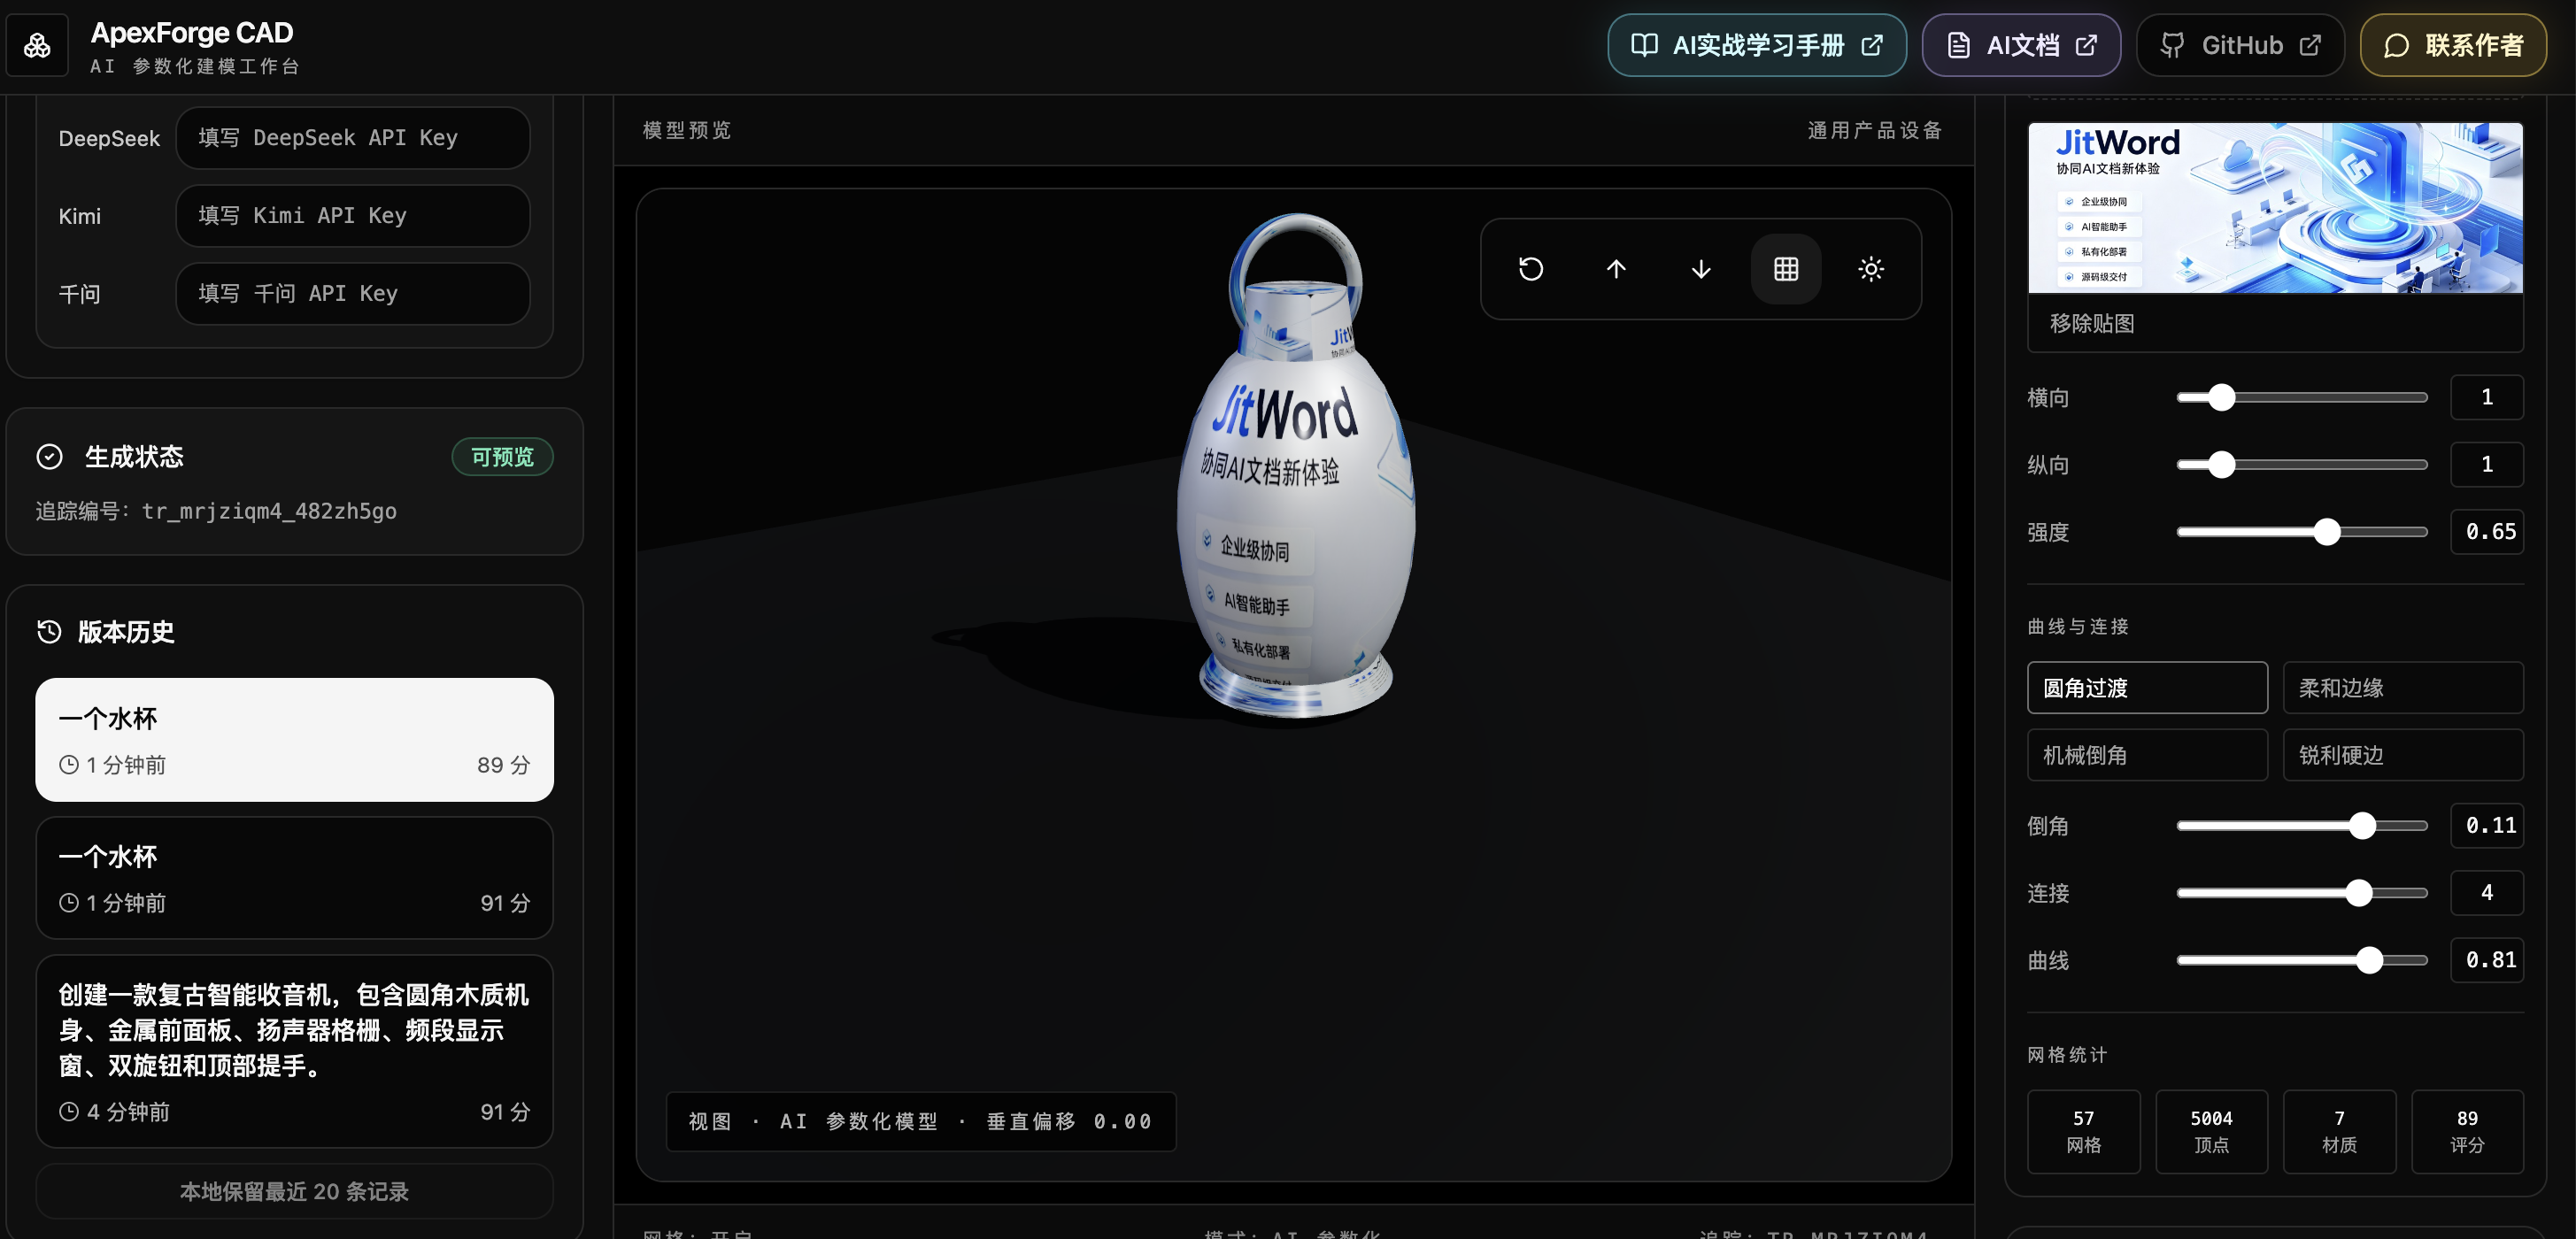This screenshot has height=1239, width=2576.
Task: Click the 纵向 value field showing 1
Action: (2487, 464)
